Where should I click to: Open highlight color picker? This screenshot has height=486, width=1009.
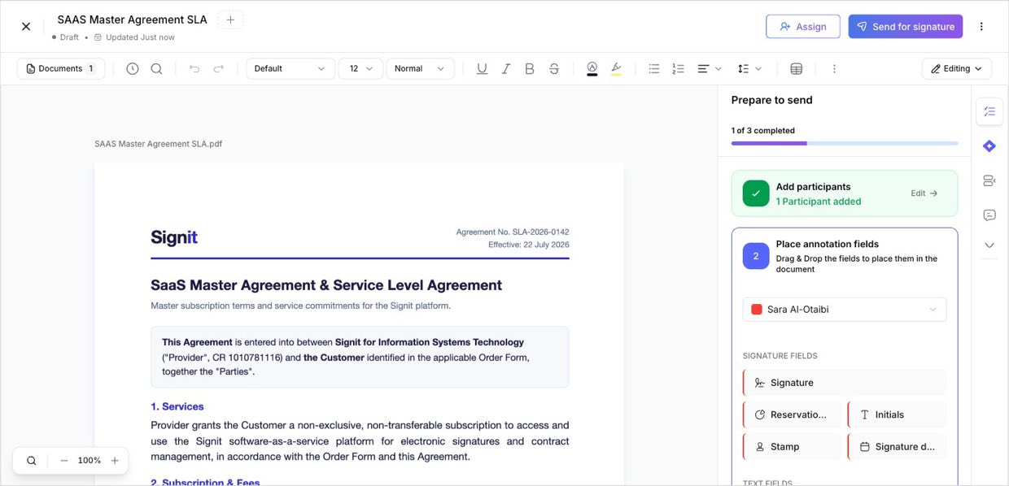616,69
